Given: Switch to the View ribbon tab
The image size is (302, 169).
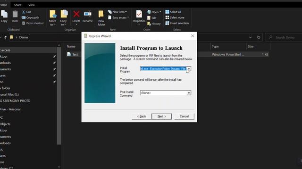Looking at the screenshot, I should [x=32, y=5].
